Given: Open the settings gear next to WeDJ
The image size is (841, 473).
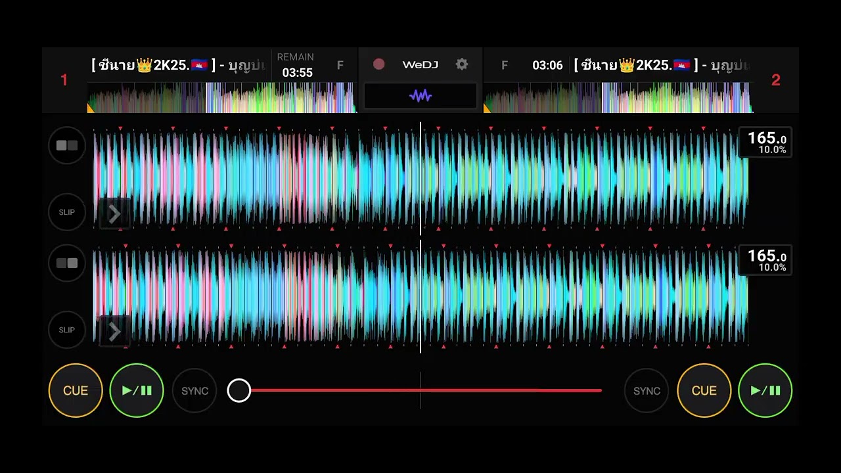Looking at the screenshot, I should click(x=462, y=64).
